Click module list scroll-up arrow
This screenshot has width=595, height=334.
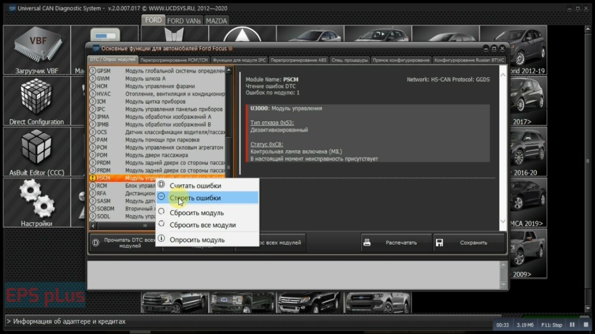point(229,70)
